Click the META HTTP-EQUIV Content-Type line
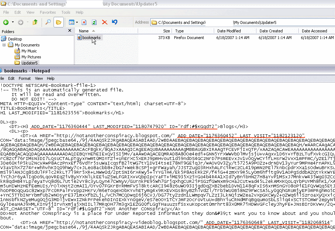Screen dimensions: 335x231 (x=93, y=104)
